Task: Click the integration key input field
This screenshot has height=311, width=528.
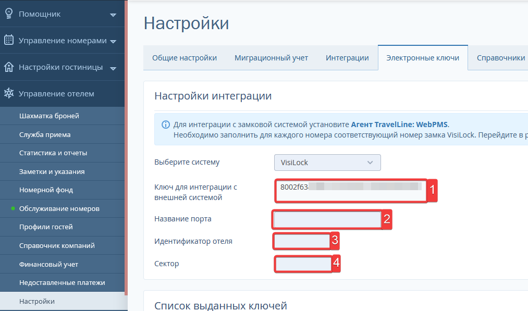Action: click(351, 191)
